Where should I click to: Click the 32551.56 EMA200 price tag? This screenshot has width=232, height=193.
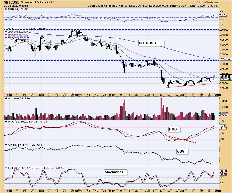tap(226, 59)
